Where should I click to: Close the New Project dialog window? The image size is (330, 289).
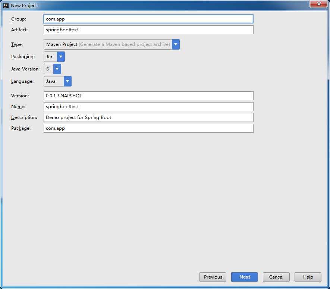pos(319,4)
